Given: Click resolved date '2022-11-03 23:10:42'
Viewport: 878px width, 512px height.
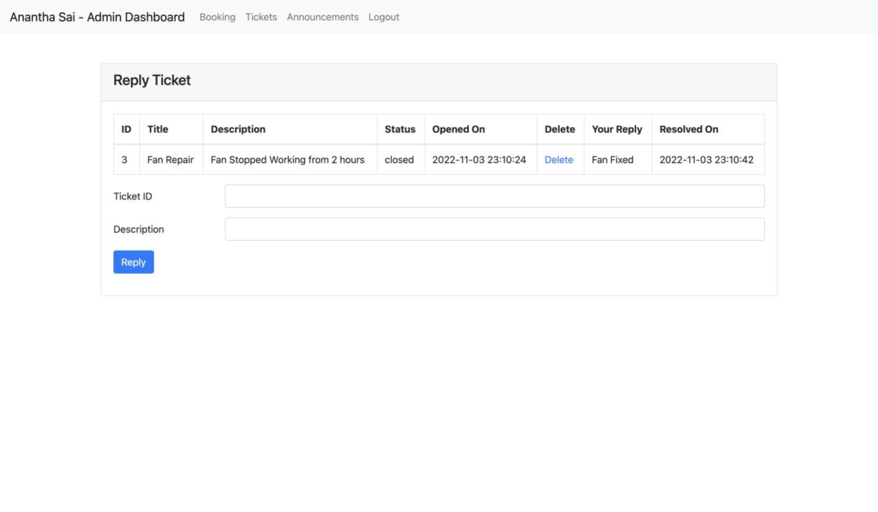Looking at the screenshot, I should 708,160.
